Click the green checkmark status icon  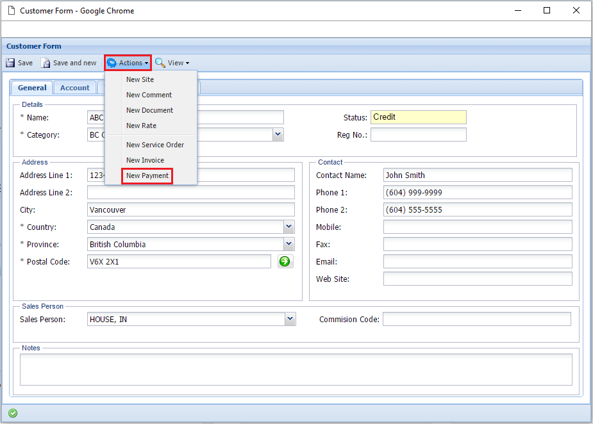[13, 413]
